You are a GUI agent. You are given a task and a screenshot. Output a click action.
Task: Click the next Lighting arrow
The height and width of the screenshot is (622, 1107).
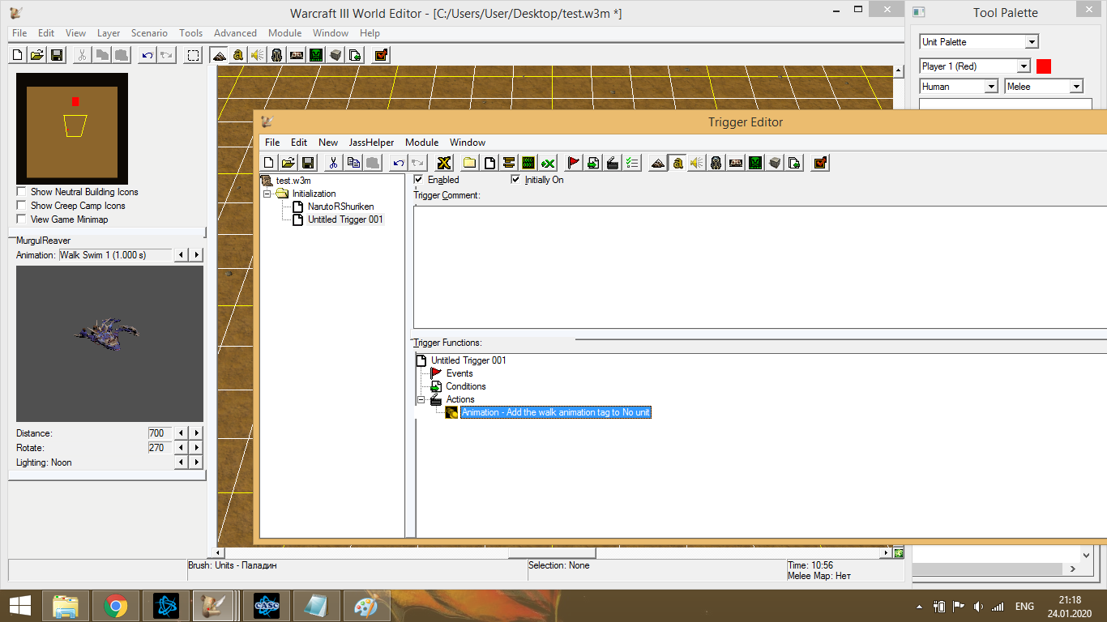tap(197, 462)
